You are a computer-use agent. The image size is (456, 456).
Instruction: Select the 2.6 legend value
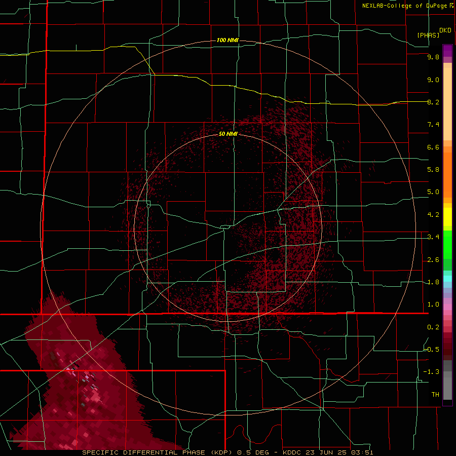pyautogui.click(x=433, y=260)
